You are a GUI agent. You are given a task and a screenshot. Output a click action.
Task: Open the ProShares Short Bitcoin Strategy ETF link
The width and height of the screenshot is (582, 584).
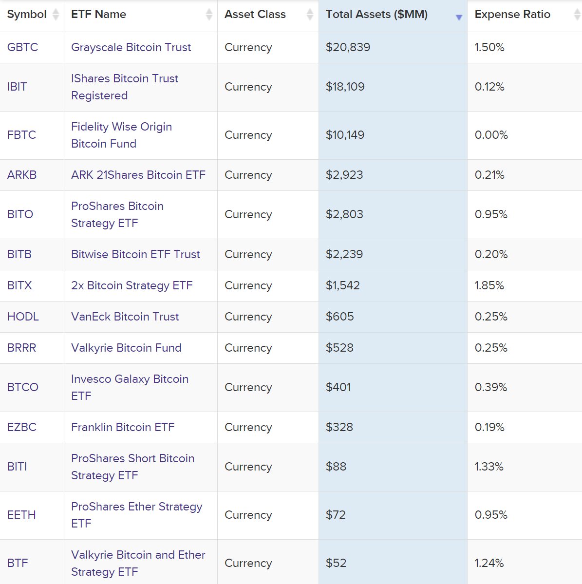(132, 467)
